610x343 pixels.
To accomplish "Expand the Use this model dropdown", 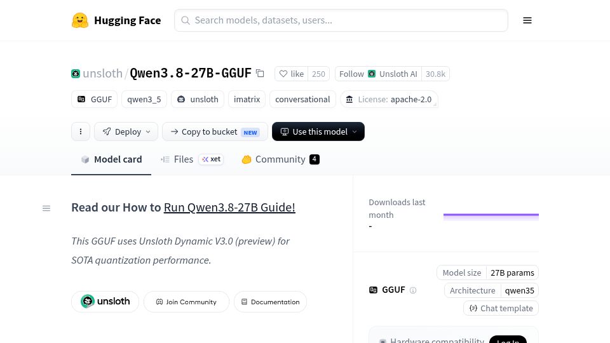I will click(318, 131).
